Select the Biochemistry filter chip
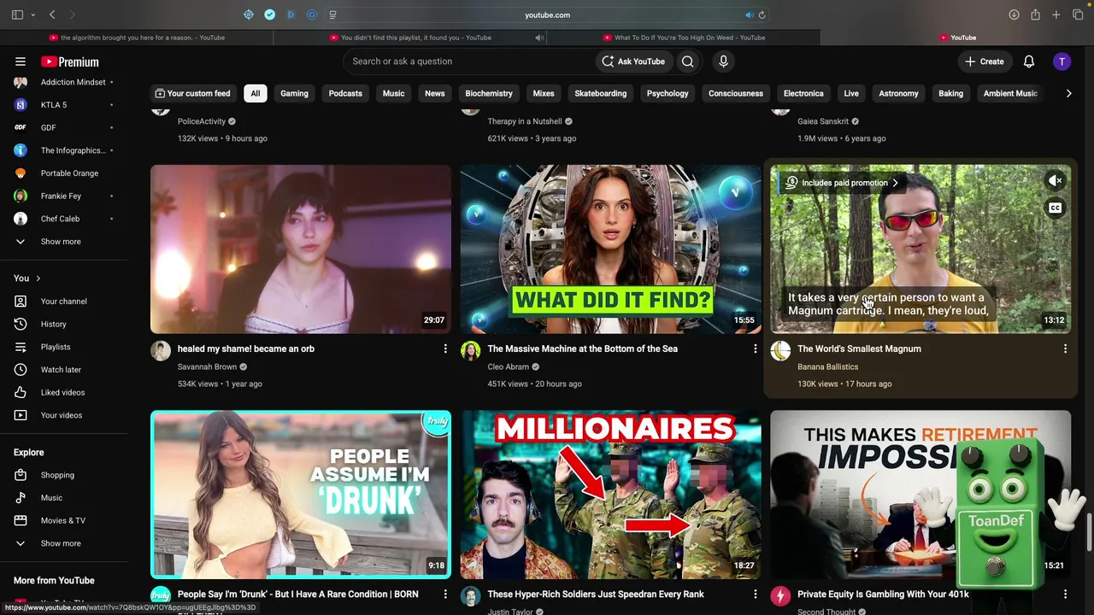 [x=489, y=93]
